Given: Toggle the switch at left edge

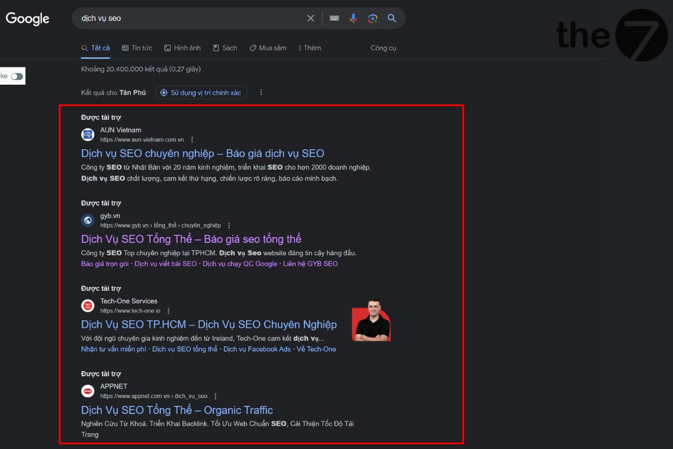Looking at the screenshot, I should pos(17,76).
